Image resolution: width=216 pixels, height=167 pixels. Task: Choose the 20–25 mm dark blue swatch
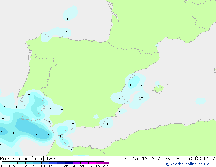pyautogui.click(x=61, y=163)
